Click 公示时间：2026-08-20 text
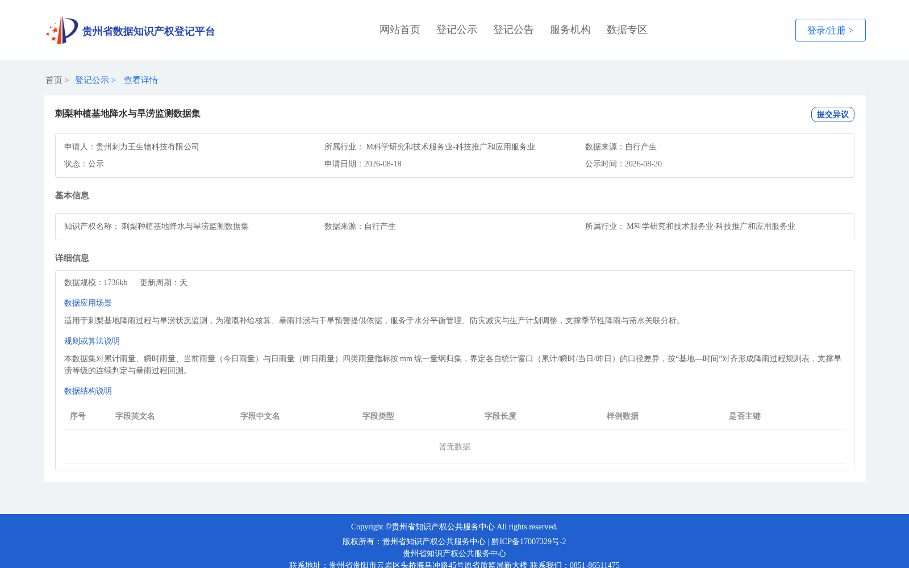Viewport: 909px width, 568px height. coord(623,164)
